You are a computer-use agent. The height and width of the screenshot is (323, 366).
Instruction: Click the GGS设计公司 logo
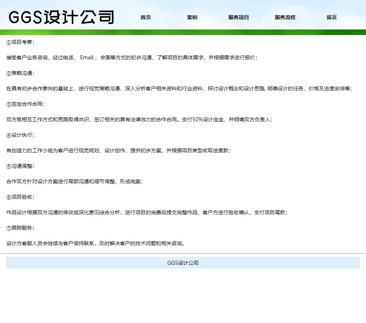[61, 17]
